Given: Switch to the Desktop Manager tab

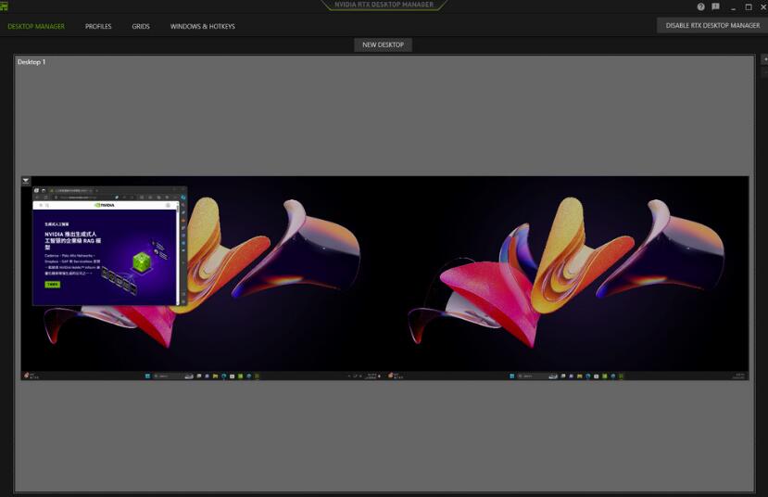Looking at the screenshot, I should click(36, 26).
